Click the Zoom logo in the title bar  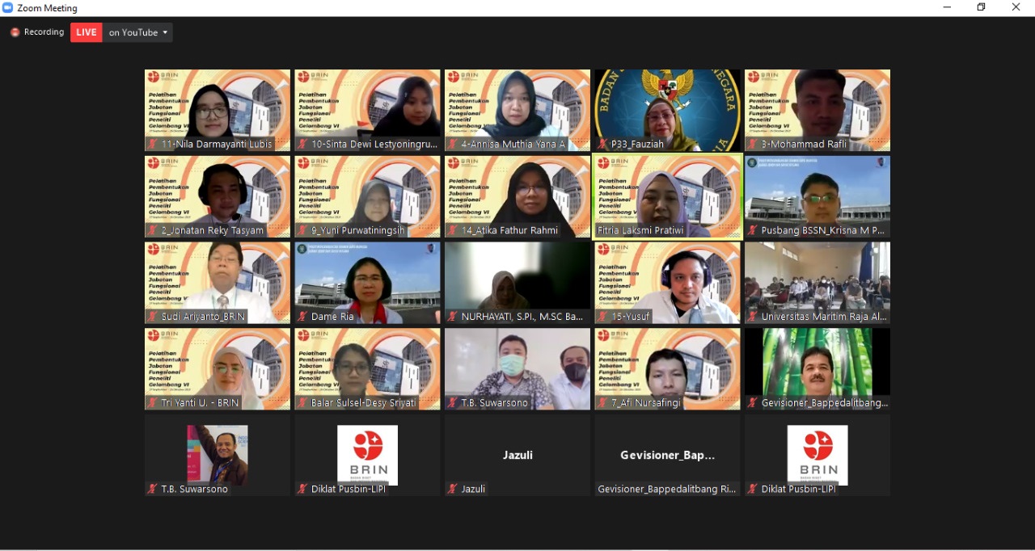8,7
